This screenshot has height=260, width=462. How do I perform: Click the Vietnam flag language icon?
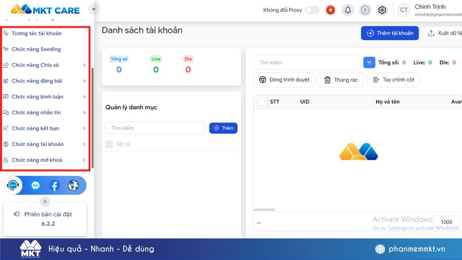click(x=331, y=10)
